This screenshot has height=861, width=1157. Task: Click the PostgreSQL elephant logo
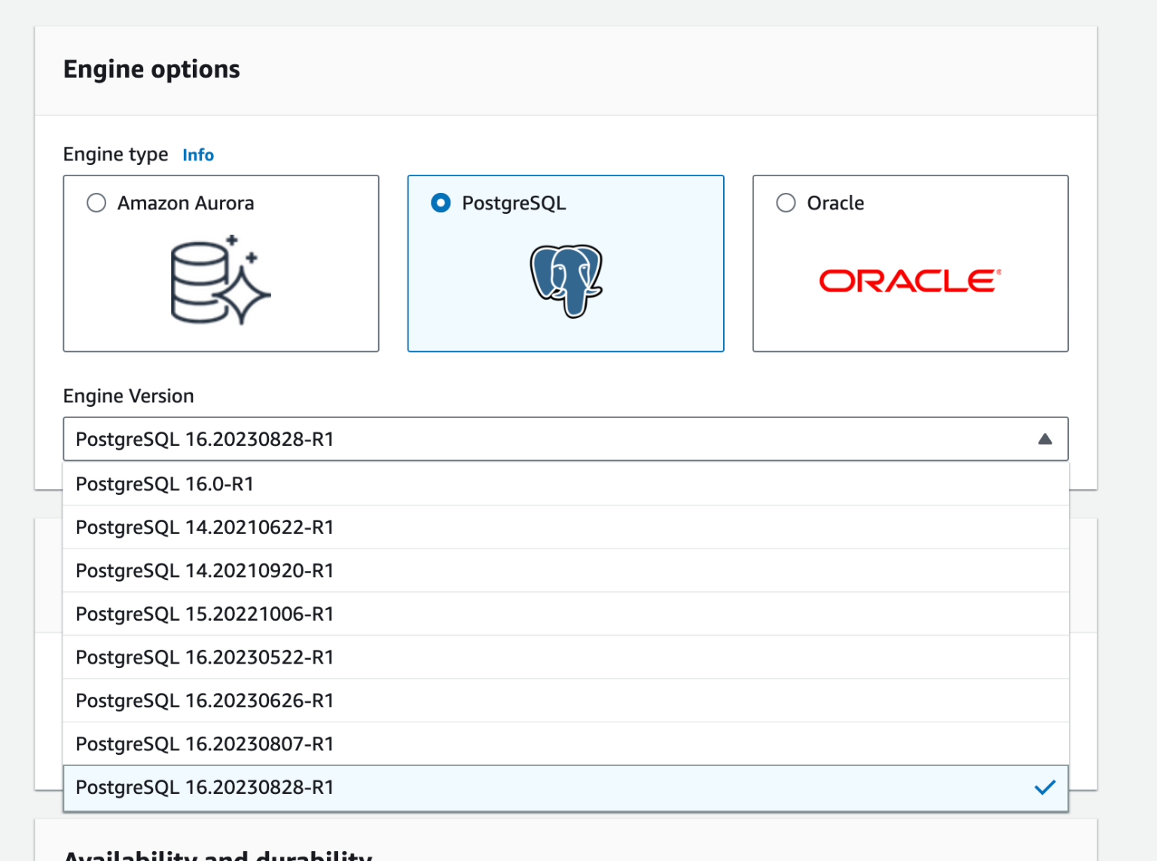566,280
